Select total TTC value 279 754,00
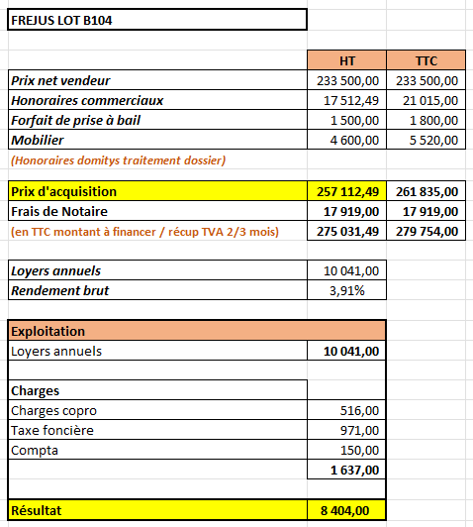Screen dimensions: 473x527 426,231
